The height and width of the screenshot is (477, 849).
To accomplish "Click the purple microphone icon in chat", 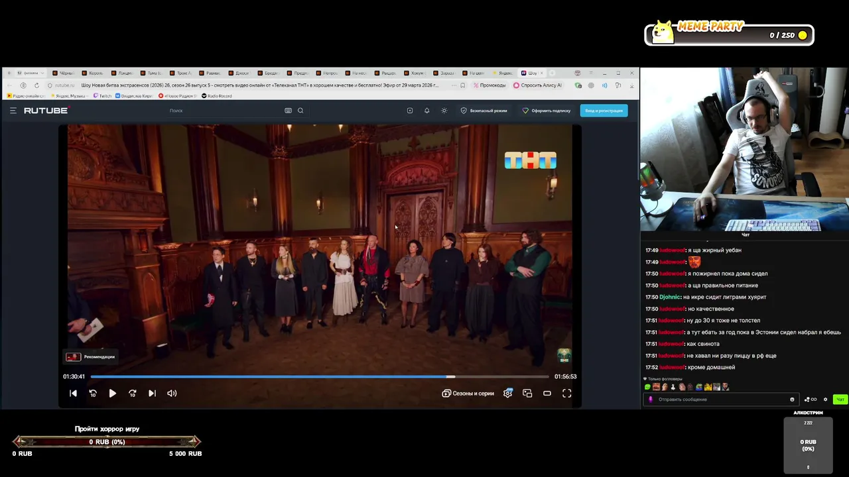I will pos(651,399).
